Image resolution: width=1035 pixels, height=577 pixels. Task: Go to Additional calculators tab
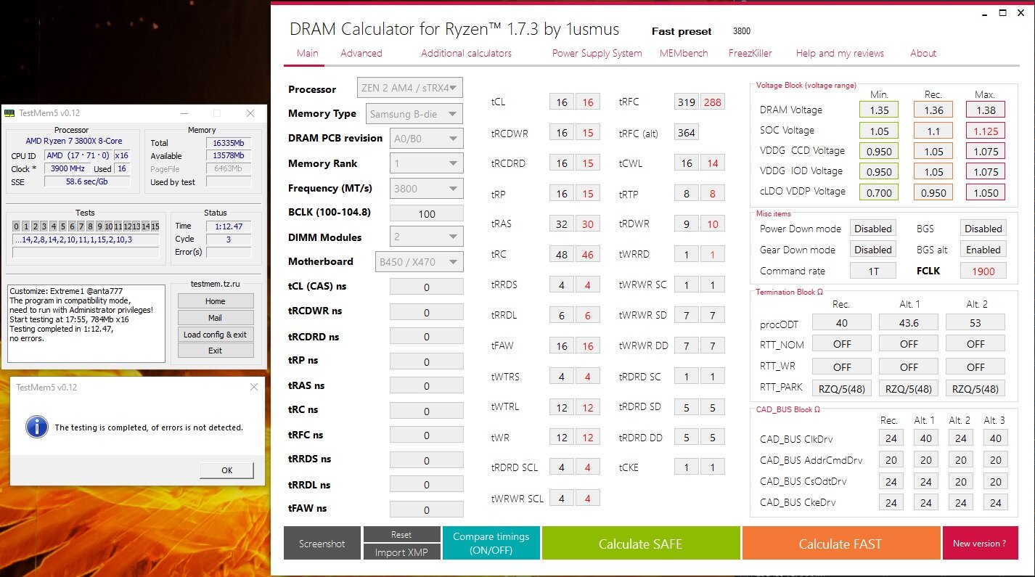[x=466, y=53]
